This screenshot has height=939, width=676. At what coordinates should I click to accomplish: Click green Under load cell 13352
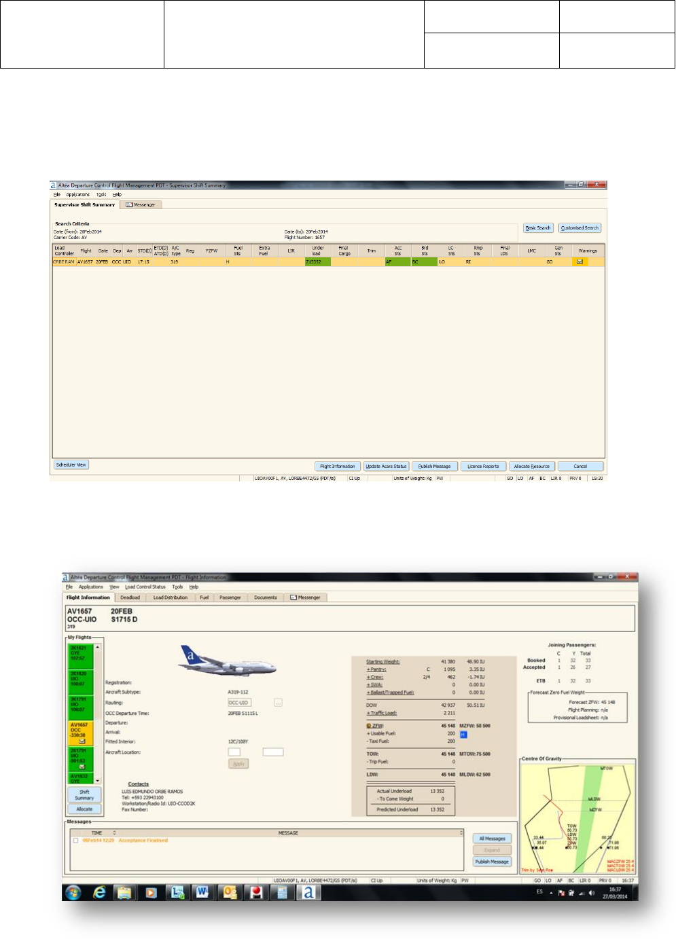pyautogui.click(x=318, y=261)
